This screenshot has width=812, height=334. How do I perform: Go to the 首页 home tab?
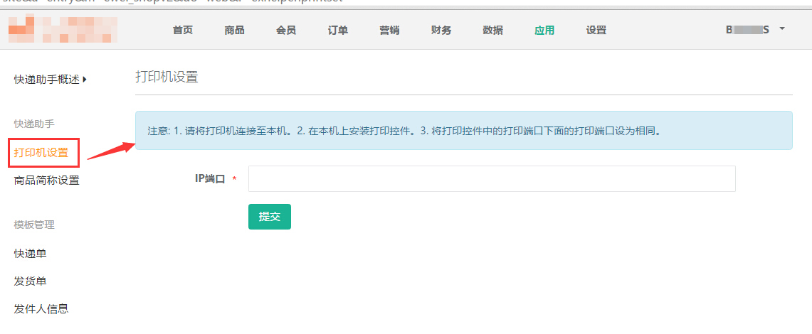183,31
